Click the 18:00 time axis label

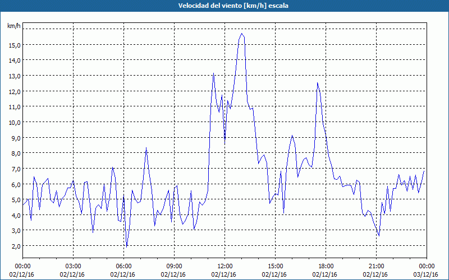326,267
